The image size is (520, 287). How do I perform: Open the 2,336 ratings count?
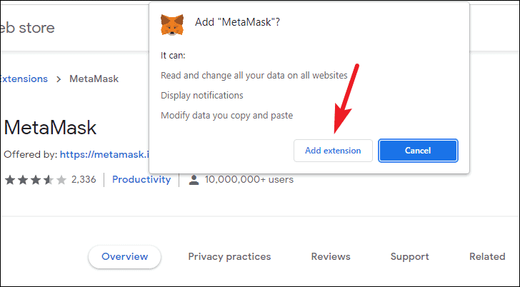click(84, 180)
